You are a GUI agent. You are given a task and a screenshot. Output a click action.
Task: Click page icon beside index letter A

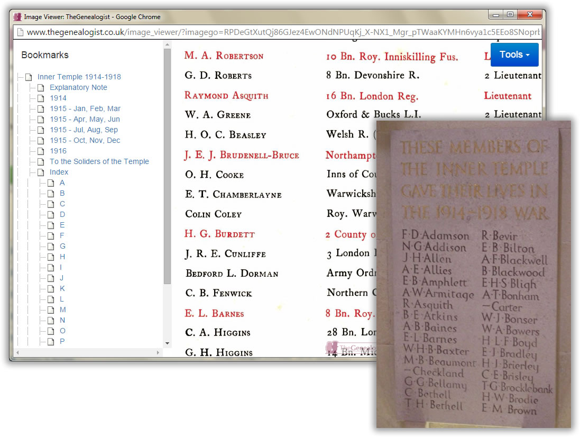tap(51, 183)
